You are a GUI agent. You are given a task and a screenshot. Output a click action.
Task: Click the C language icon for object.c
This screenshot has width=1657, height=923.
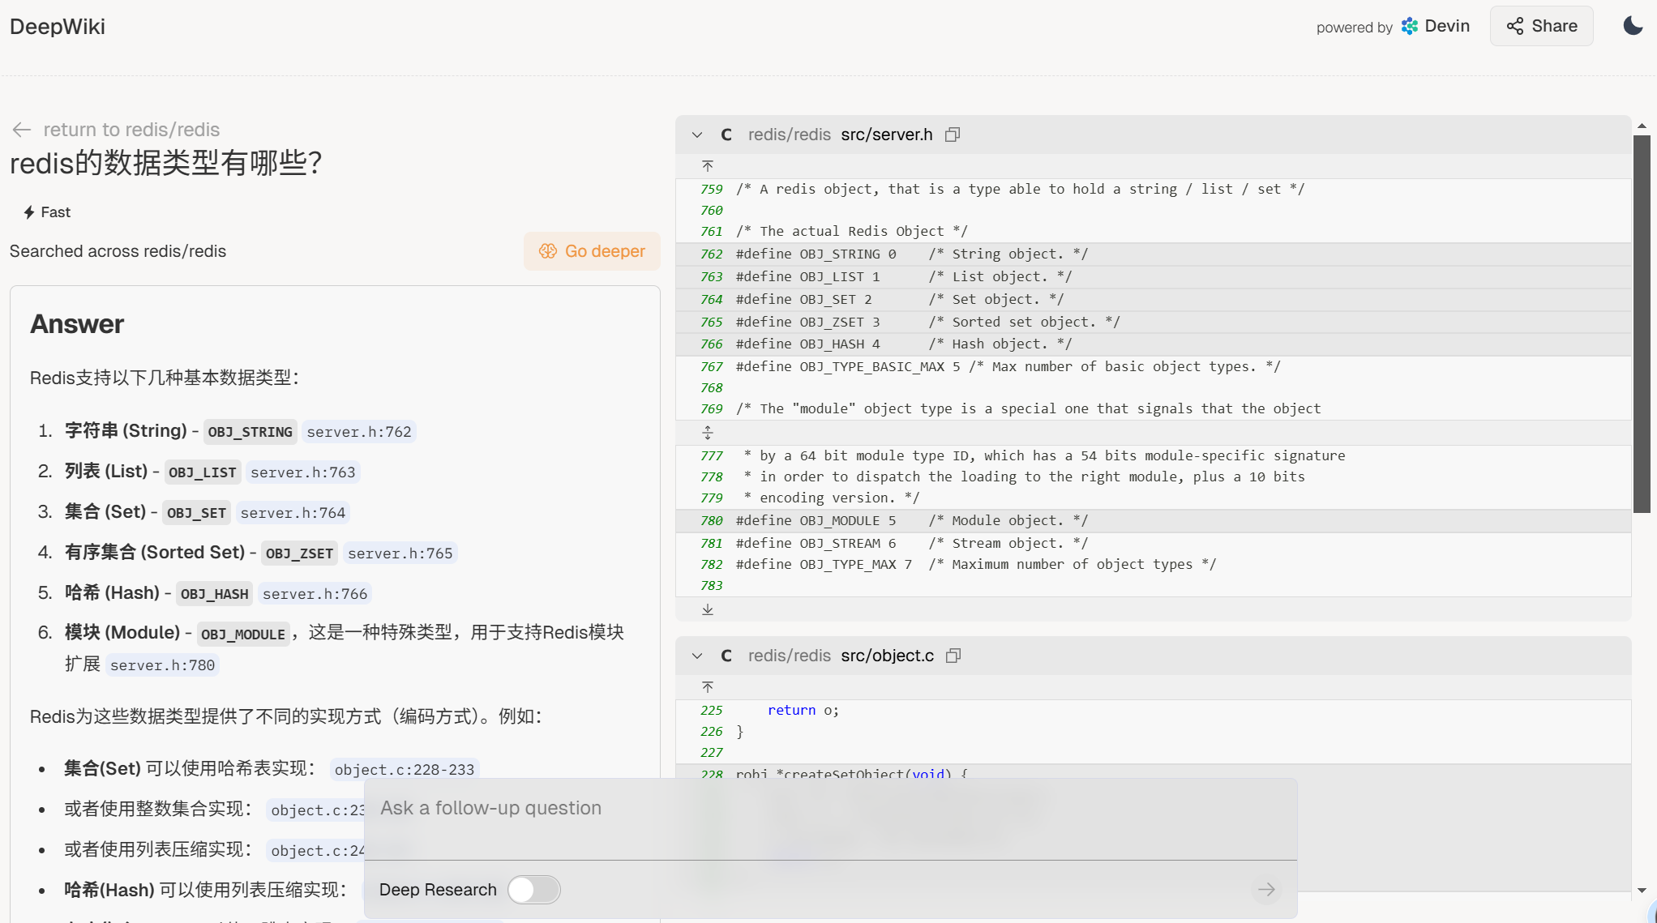point(726,656)
